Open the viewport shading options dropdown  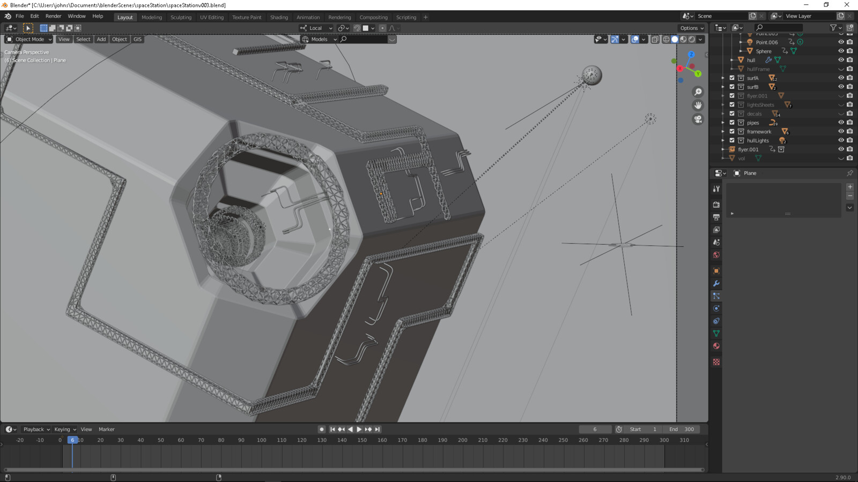point(700,39)
